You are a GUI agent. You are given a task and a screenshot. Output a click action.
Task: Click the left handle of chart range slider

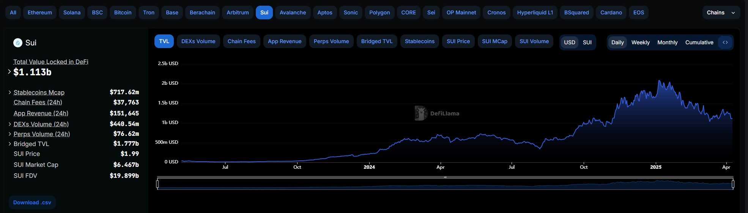point(157,184)
